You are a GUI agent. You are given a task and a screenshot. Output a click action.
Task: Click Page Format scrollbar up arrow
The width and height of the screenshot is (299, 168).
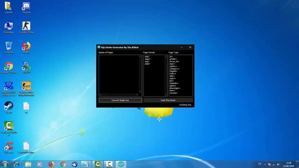click(x=165, y=56)
